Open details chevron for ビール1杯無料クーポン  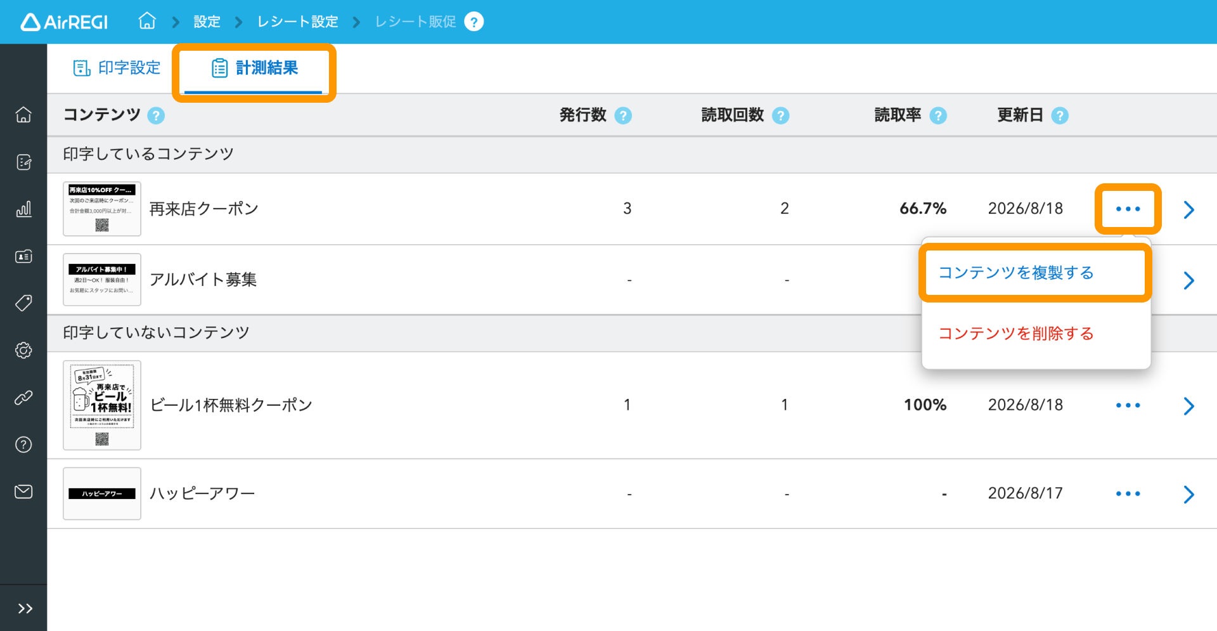pyautogui.click(x=1188, y=406)
